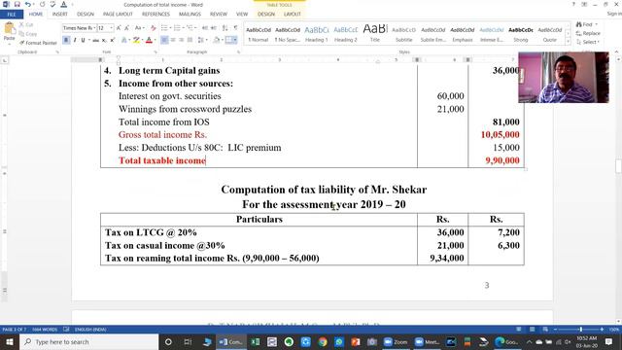Collapse the ribbon
The width and height of the screenshot is (622, 350).
tap(616, 52)
